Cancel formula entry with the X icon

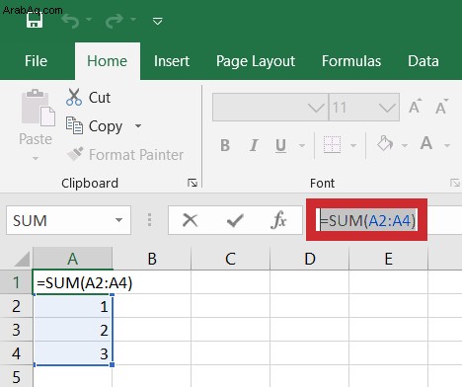coord(190,220)
